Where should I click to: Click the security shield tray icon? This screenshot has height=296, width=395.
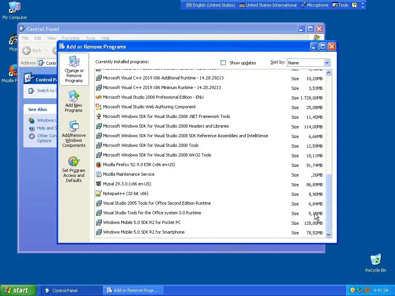(353, 290)
